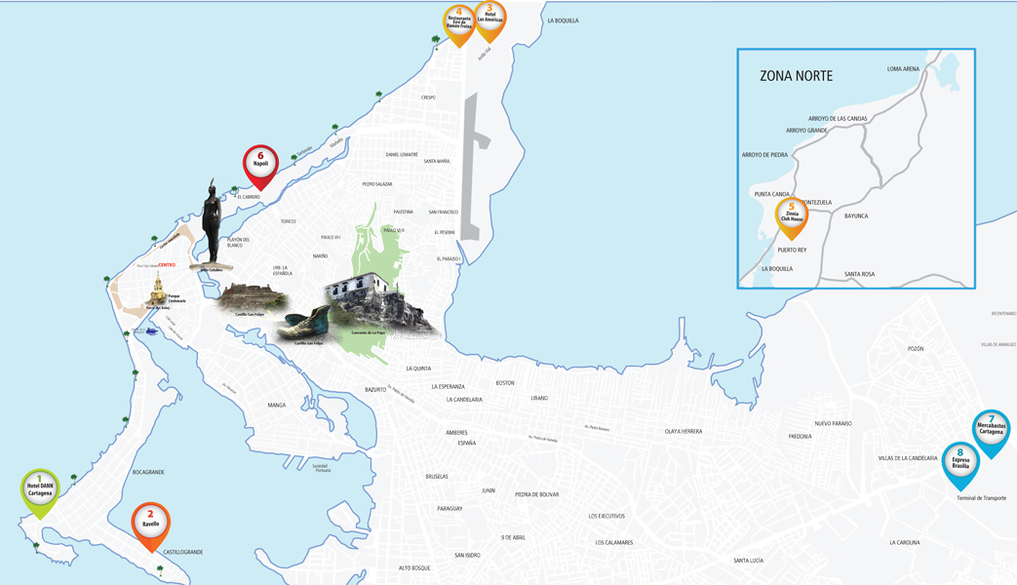Click the ARROYO DE PIEDRA label
Screen dimensions: 1017x585
point(764,155)
